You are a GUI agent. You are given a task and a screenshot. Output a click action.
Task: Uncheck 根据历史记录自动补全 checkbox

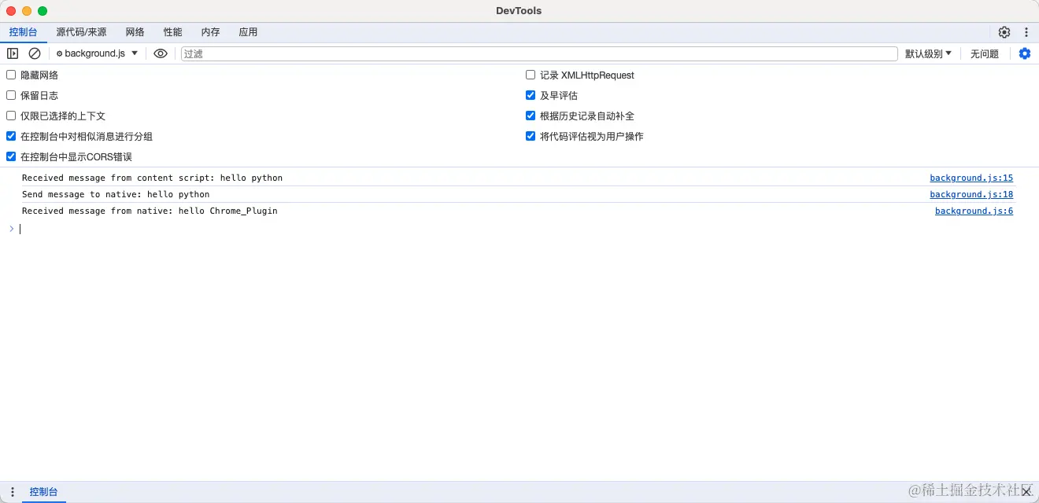[531, 116]
